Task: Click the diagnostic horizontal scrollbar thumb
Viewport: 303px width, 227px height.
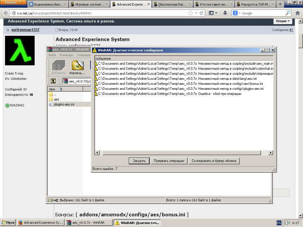Action: point(182,153)
